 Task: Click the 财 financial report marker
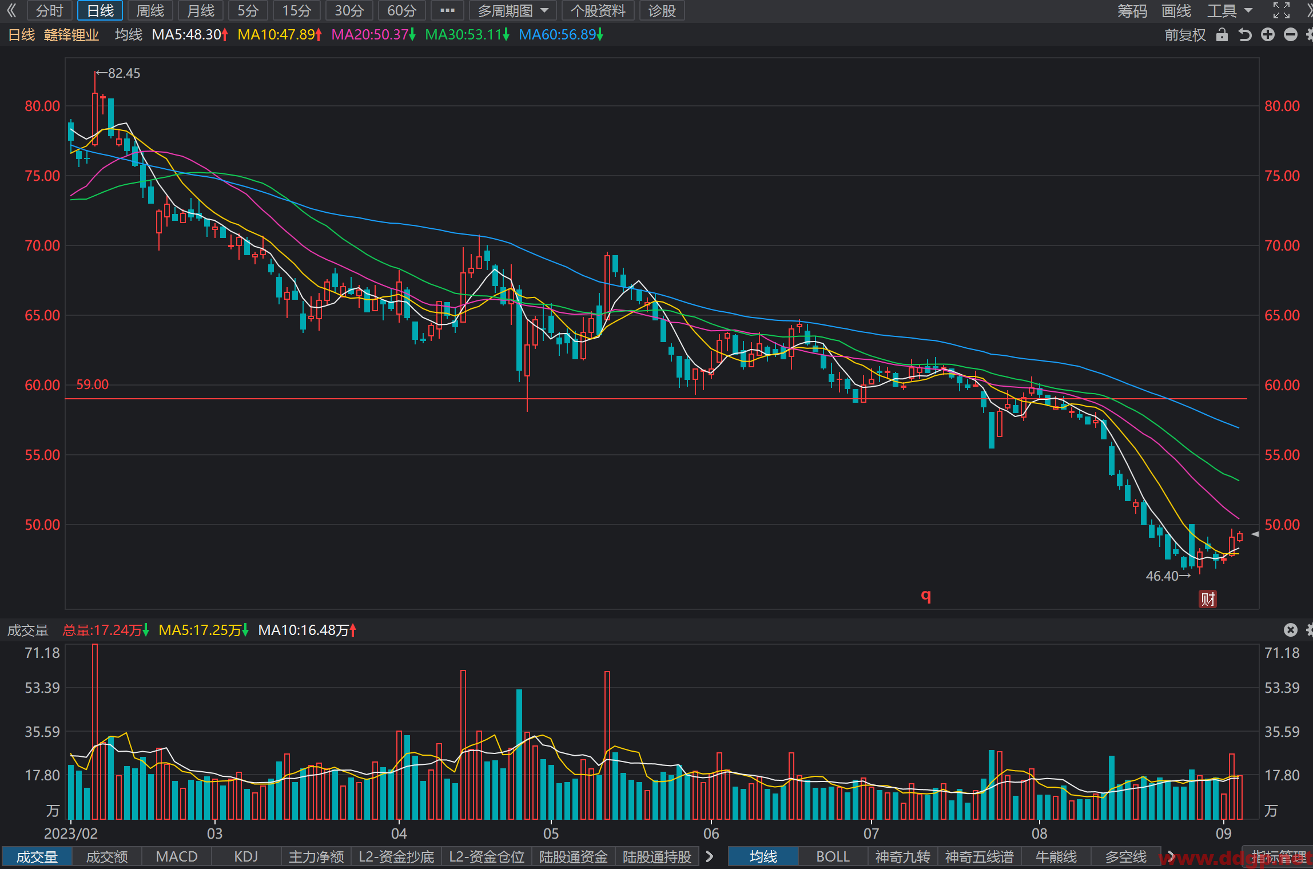pos(1208,599)
